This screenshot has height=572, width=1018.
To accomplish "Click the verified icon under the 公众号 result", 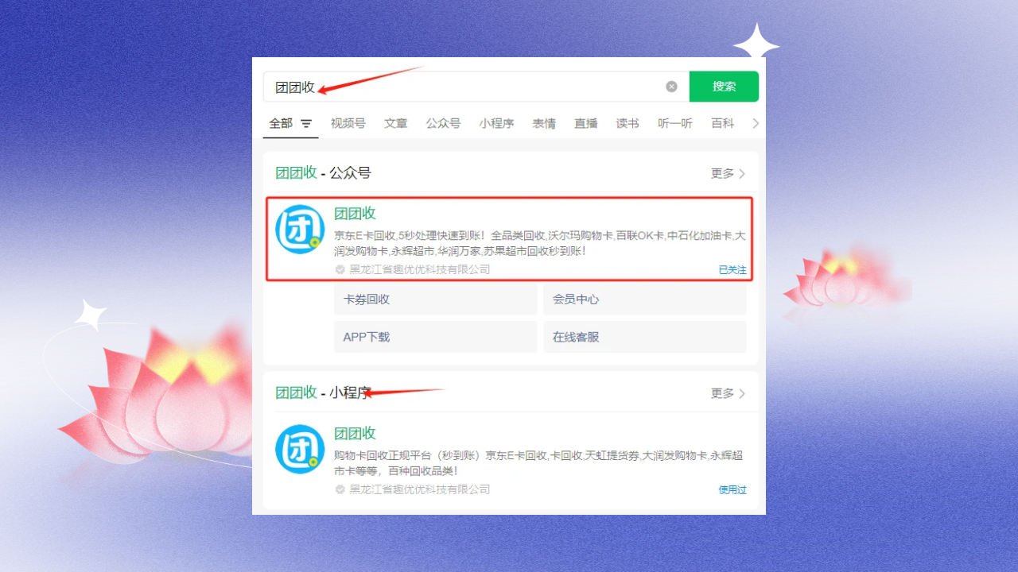I will point(340,269).
